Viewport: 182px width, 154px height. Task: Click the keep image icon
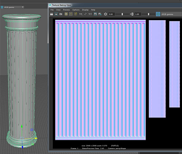pos(95,14)
